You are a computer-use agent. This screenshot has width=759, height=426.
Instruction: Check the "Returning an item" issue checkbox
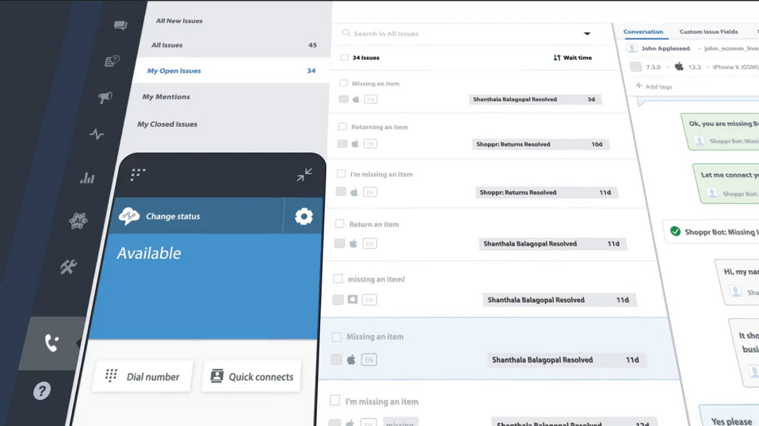tap(342, 126)
